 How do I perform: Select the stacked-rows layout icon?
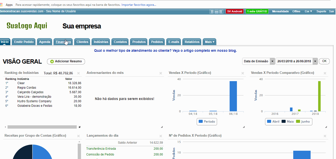tap(217, 12)
